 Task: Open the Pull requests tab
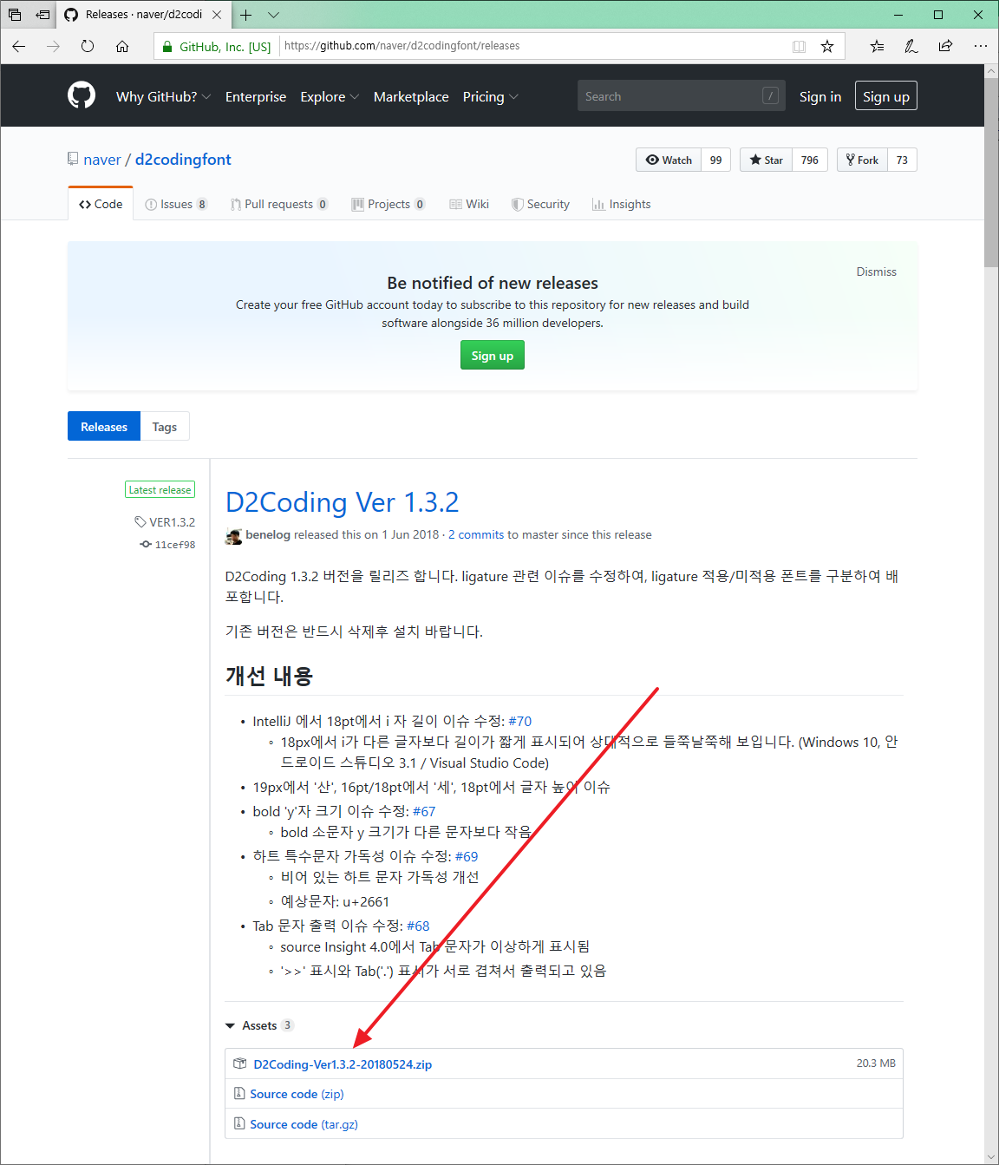pos(279,204)
